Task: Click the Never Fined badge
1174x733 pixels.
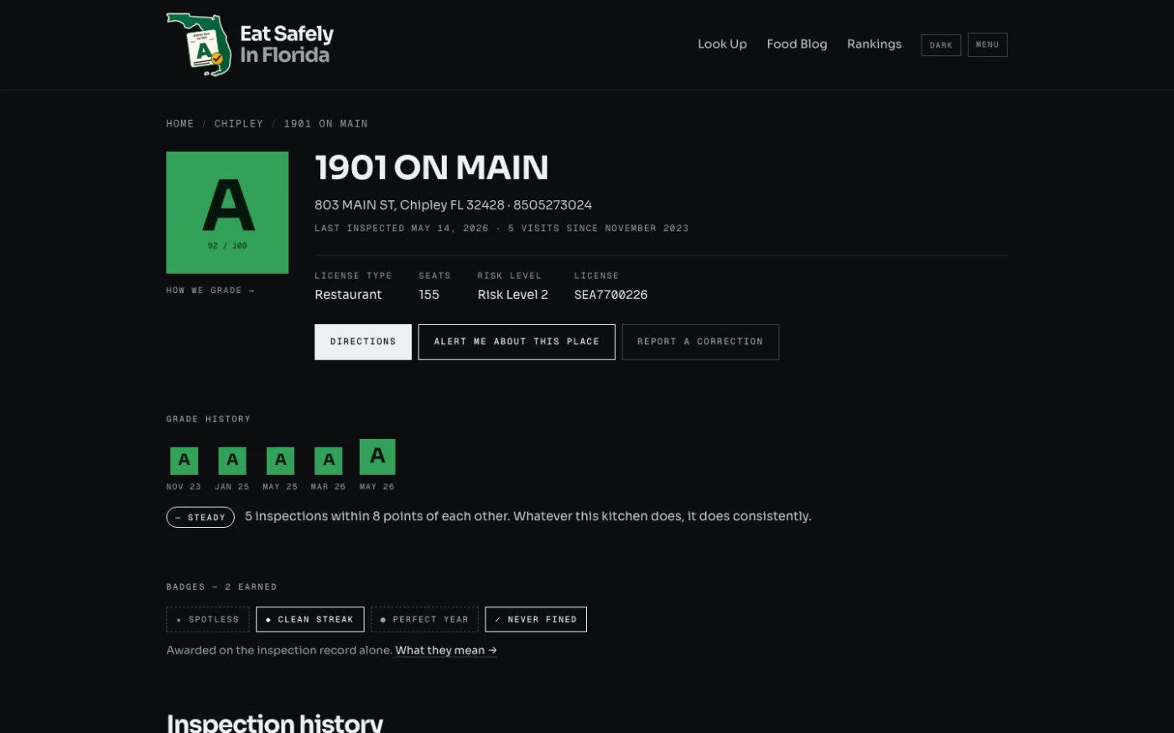Action: (x=536, y=620)
